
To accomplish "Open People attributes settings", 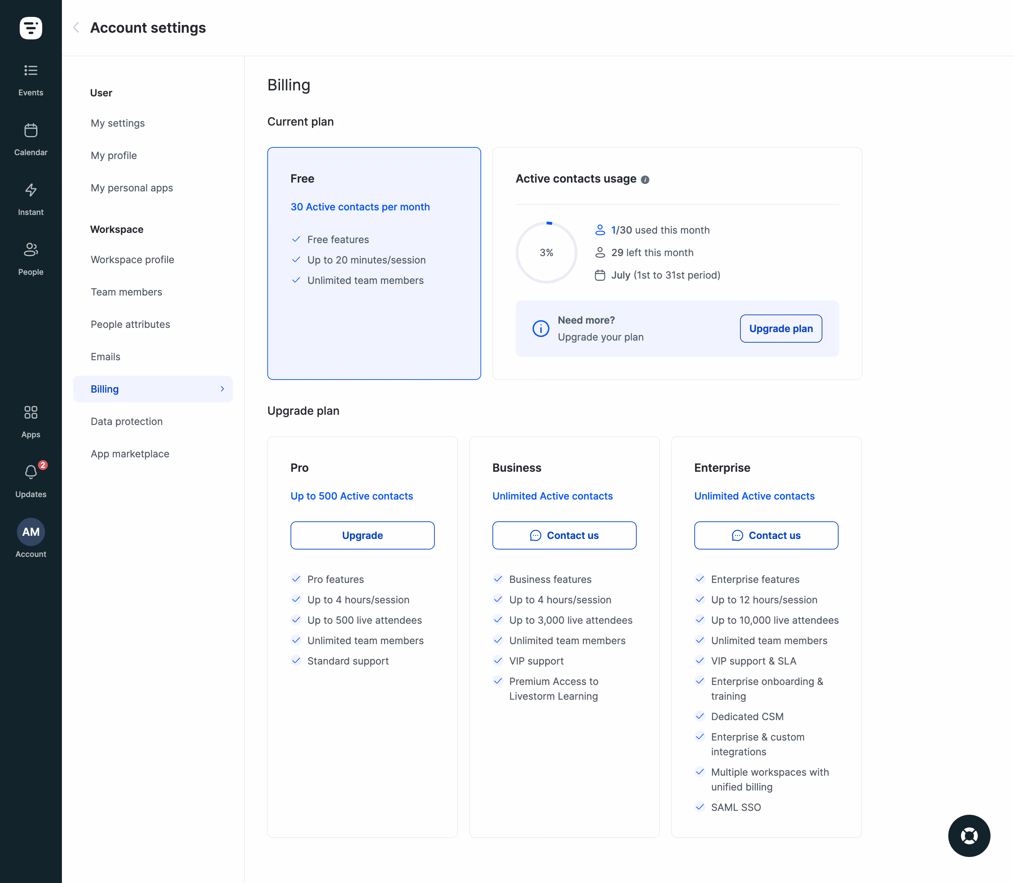I will [x=130, y=324].
